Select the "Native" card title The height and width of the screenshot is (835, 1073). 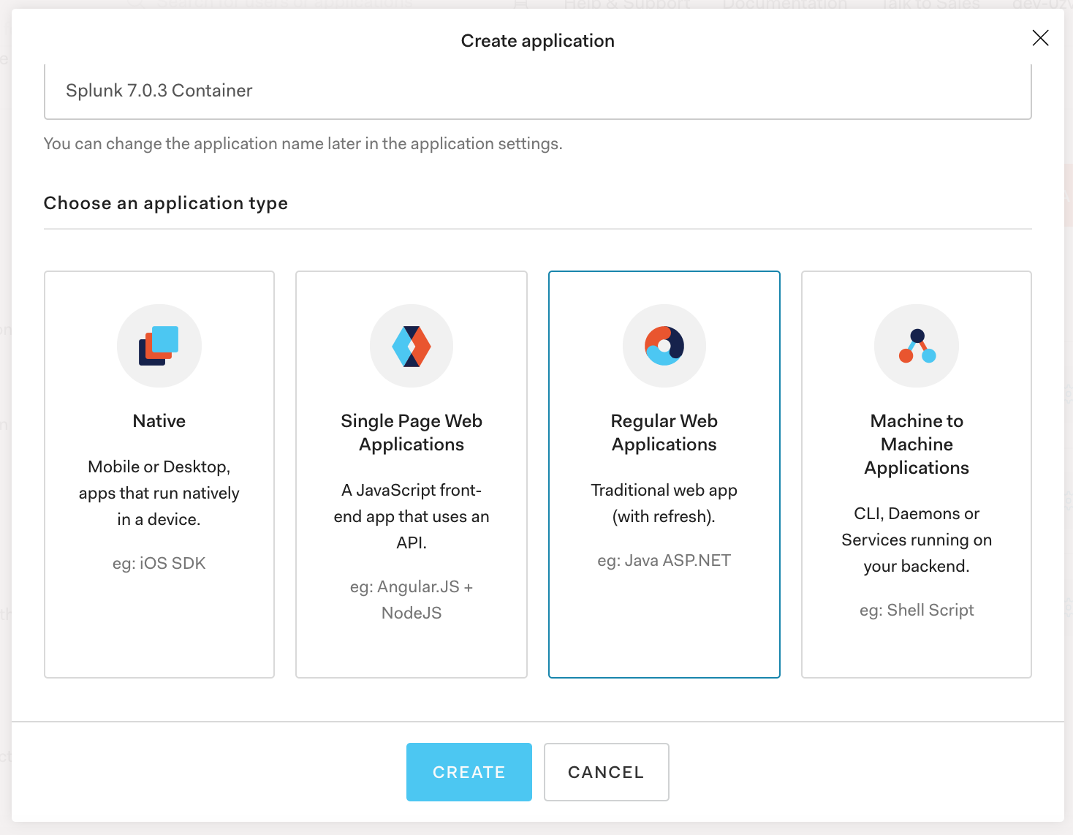click(x=159, y=421)
